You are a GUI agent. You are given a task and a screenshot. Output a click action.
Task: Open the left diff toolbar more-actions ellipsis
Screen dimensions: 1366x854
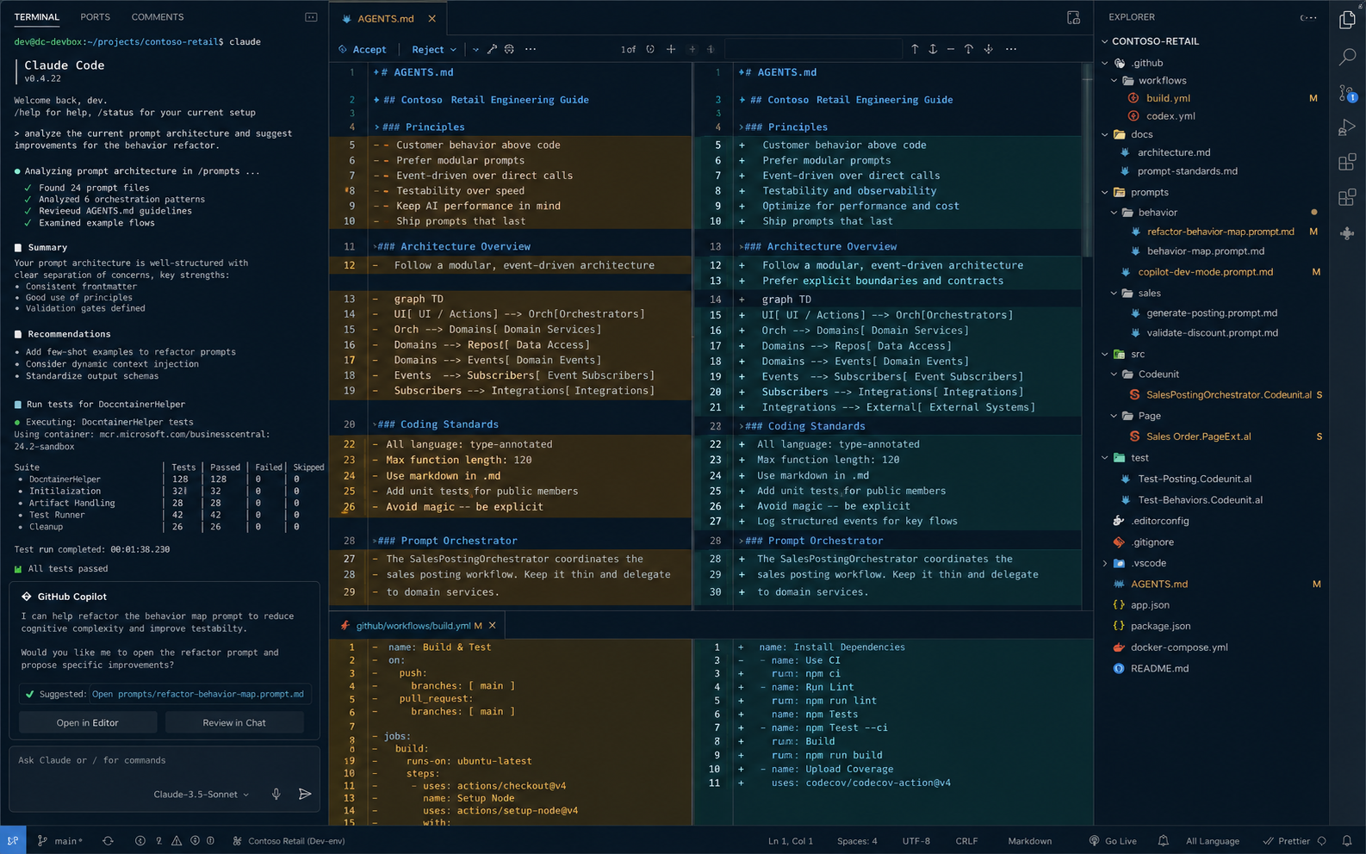pyautogui.click(x=531, y=49)
